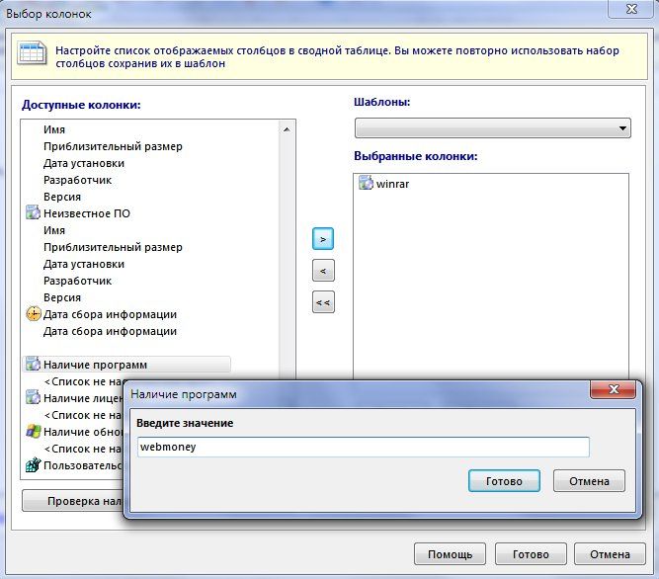Click the Дата сбора информации clock icon
The height and width of the screenshot is (579, 659).
[32, 314]
